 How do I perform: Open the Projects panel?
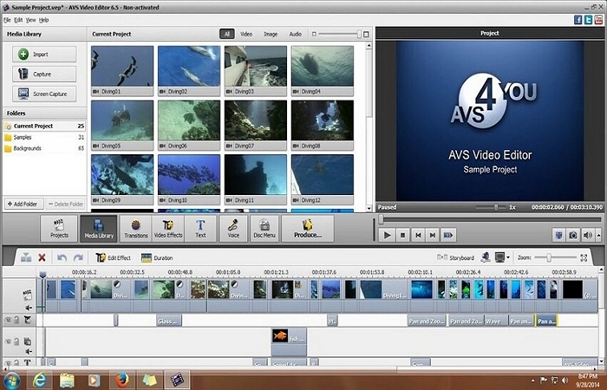(59, 229)
